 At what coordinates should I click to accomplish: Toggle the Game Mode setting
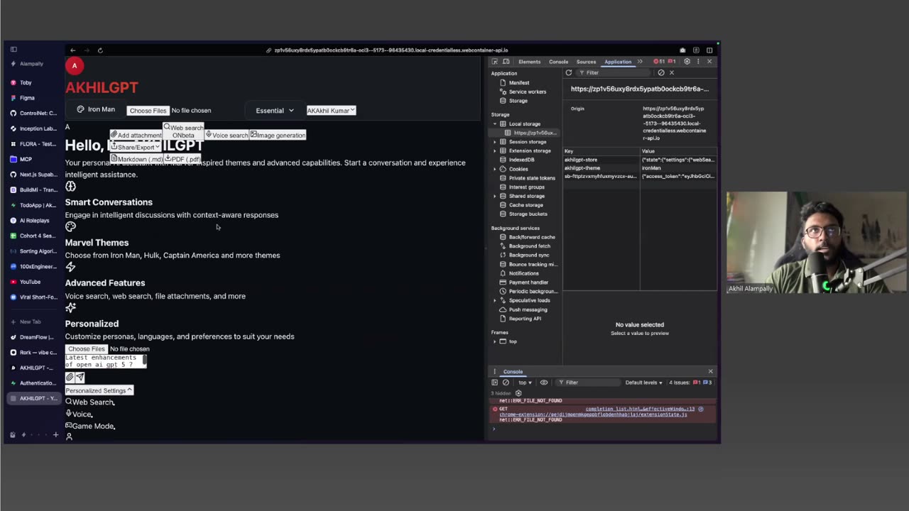click(89, 427)
